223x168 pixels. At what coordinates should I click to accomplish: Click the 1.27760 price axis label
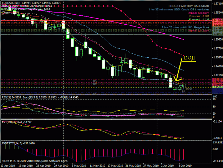pos(218,48)
